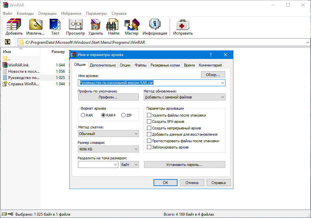Viewport: 311px width, 218px height.
Task: Go up one folder level arrow
Action: pos(8,42)
